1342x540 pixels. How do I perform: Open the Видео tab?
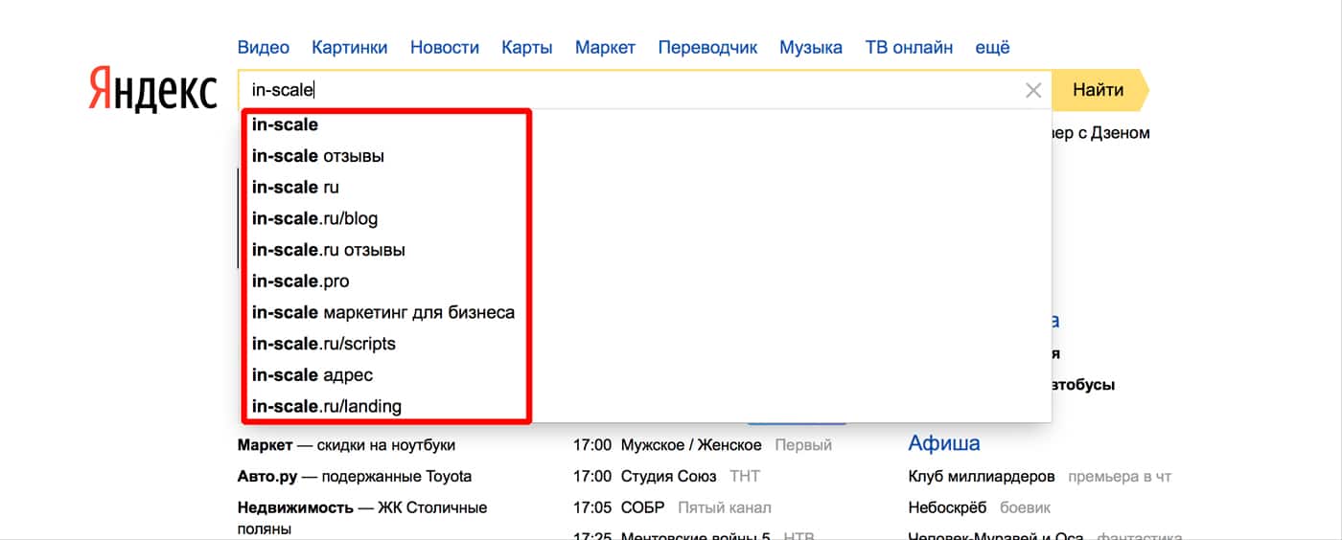click(264, 47)
